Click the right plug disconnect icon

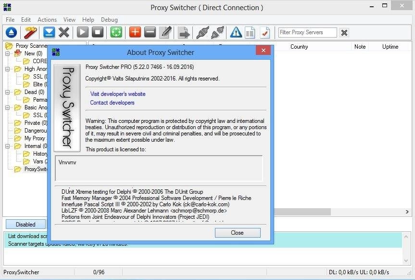[218, 33]
